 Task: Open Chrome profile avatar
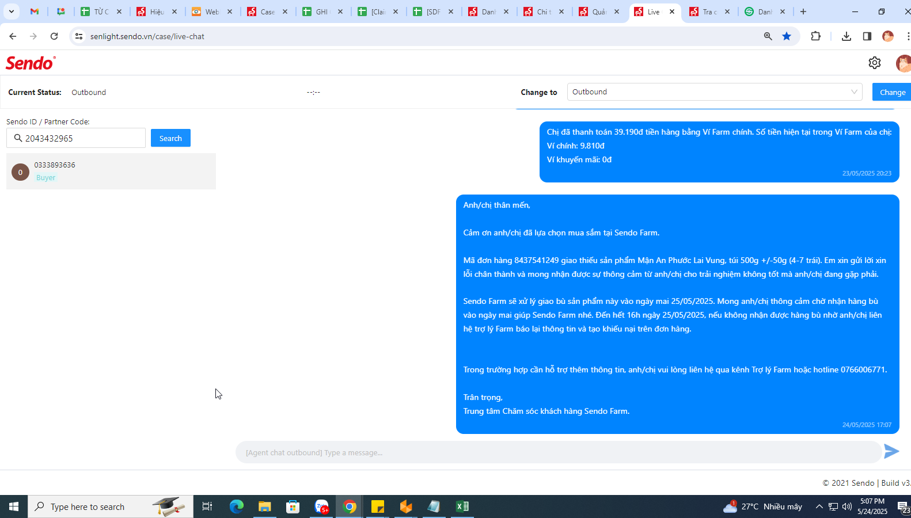pyautogui.click(x=888, y=36)
